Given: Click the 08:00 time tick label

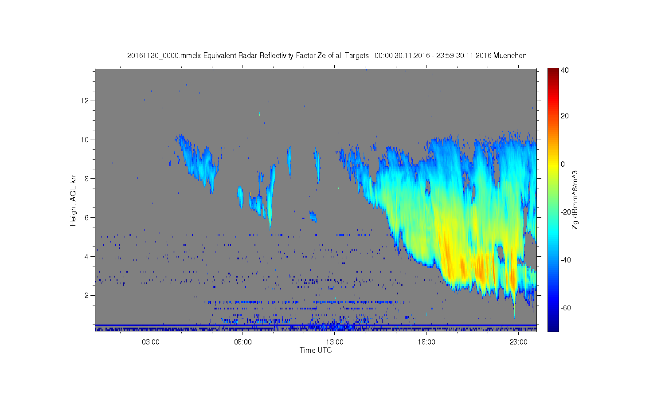Looking at the screenshot, I should click(x=243, y=342).
